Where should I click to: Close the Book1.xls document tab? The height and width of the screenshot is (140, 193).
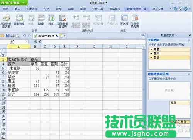coord(56,36)
